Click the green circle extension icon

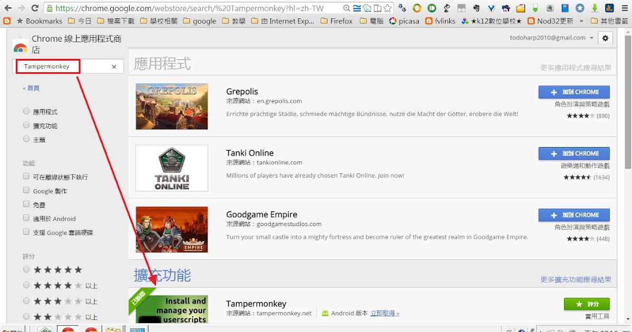coord(432,8)
